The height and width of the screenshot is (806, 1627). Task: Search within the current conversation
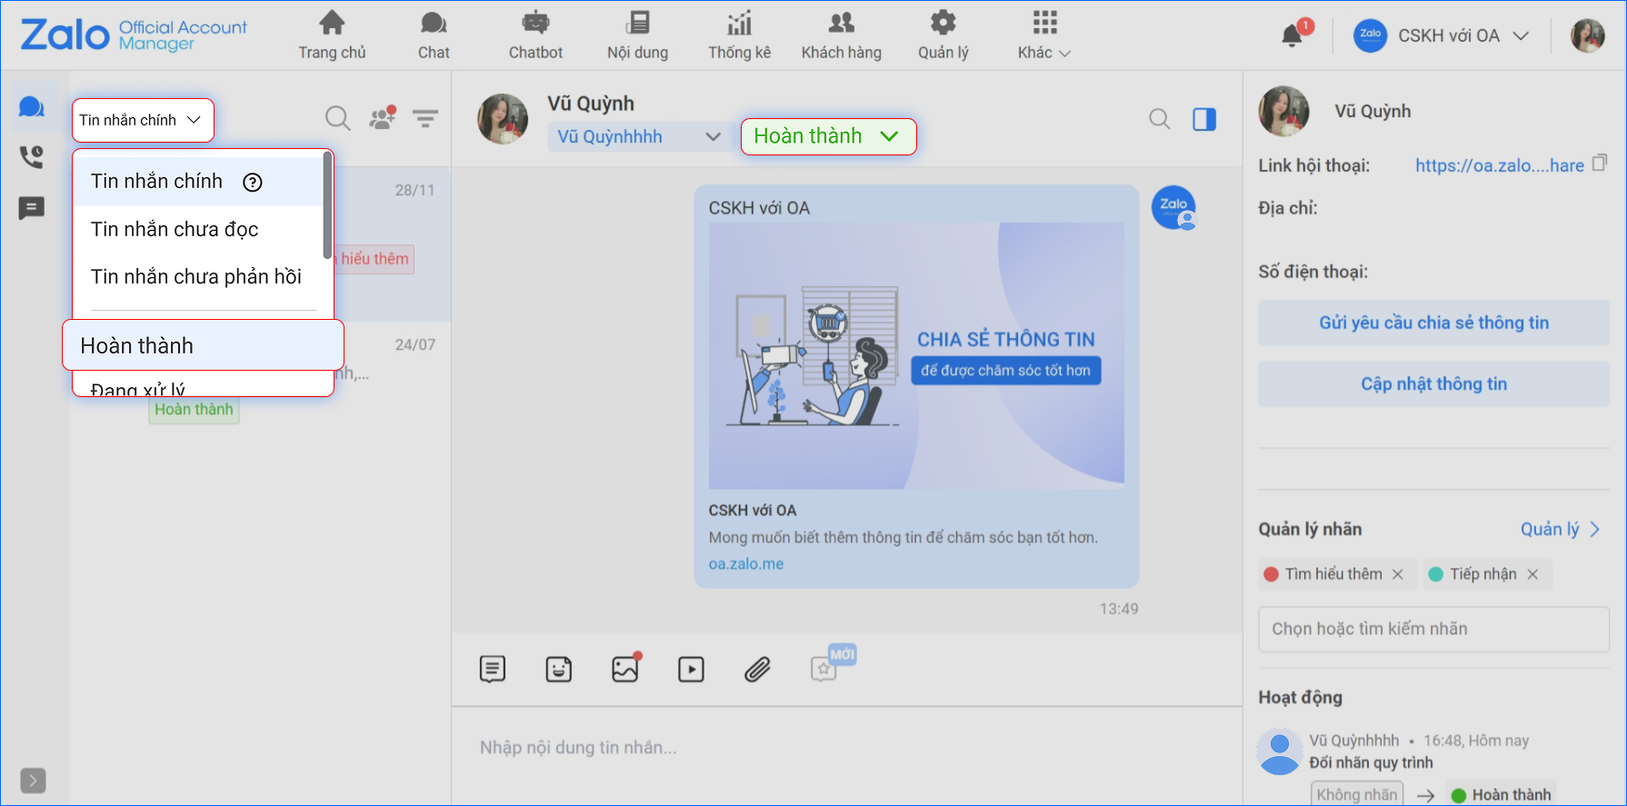click(1159, 119)
